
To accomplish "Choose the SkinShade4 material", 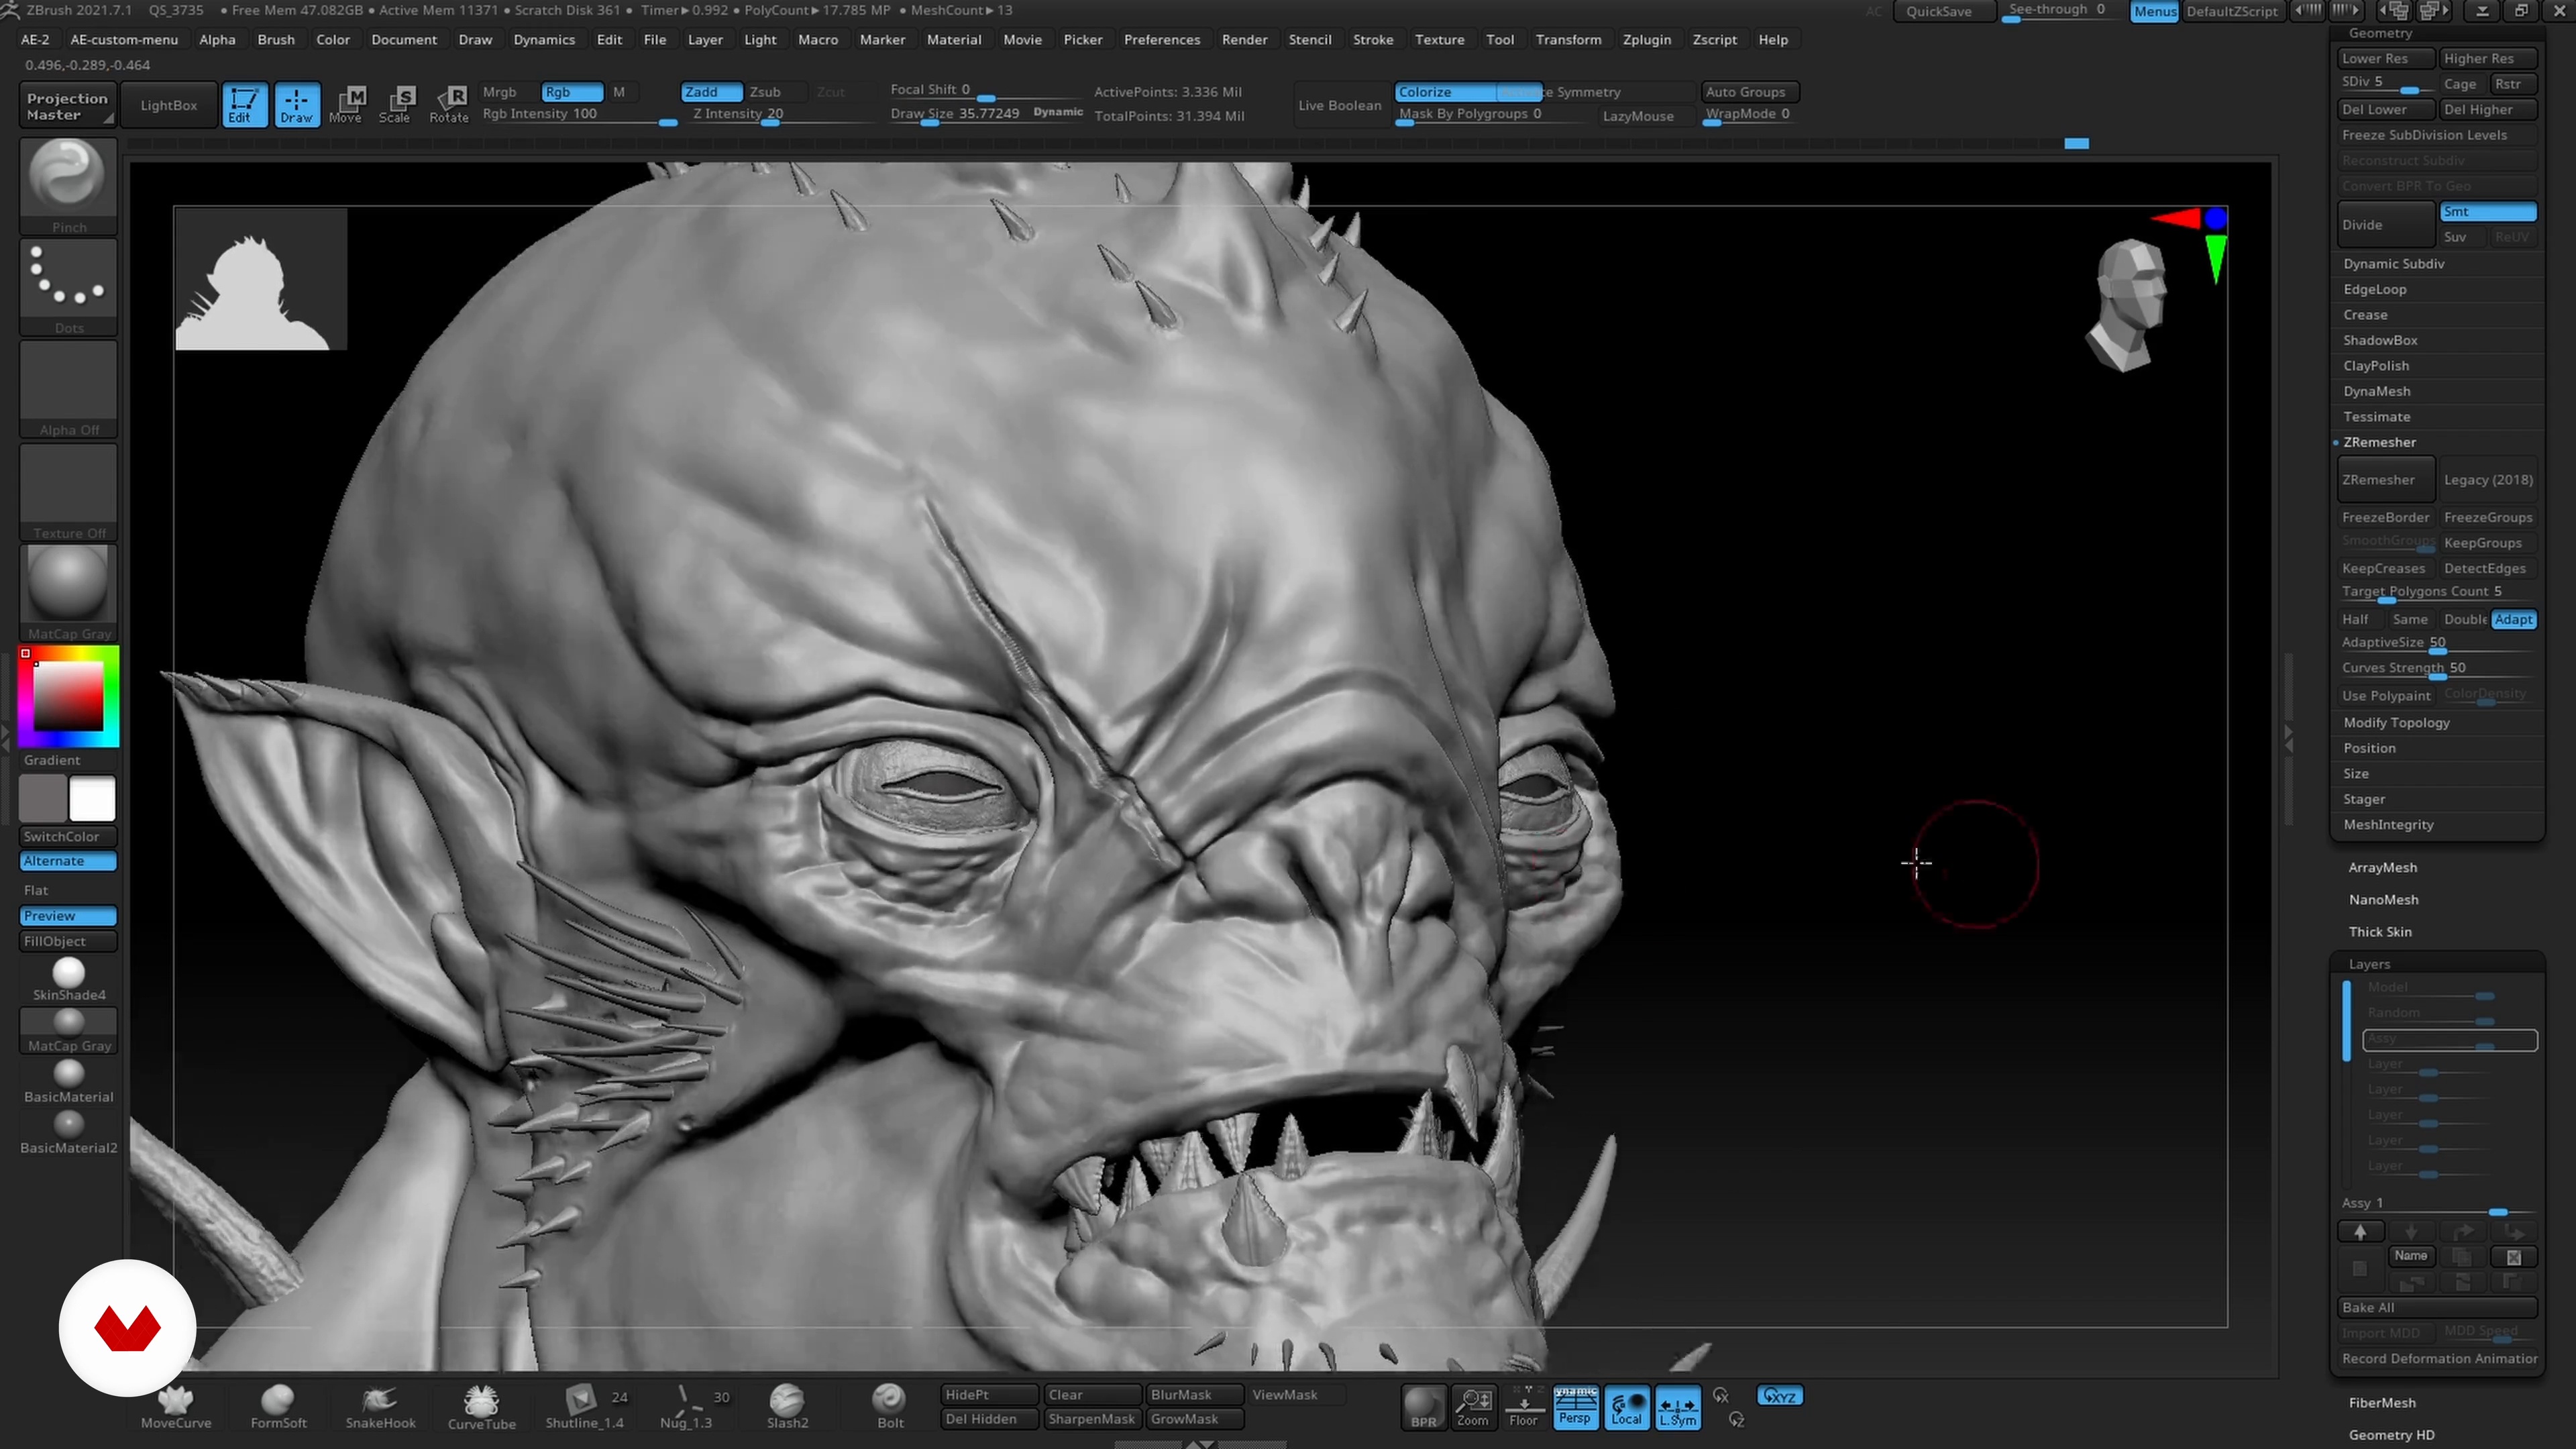I will coord(68,979).
